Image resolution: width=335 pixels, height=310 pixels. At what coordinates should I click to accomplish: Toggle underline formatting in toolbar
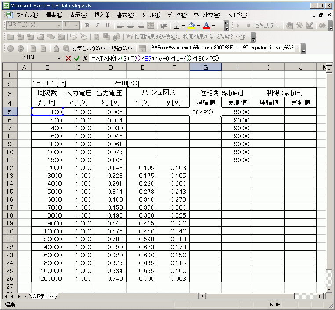tap(106, 26)
